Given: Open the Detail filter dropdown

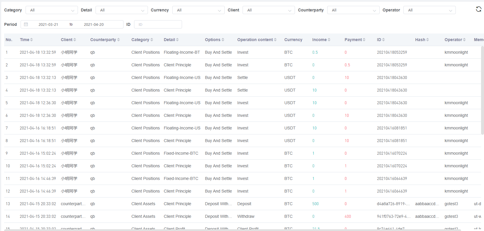Looking at the screenshot, I should 122,10.
